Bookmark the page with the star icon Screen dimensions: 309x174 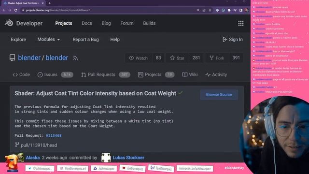point(210,10)
